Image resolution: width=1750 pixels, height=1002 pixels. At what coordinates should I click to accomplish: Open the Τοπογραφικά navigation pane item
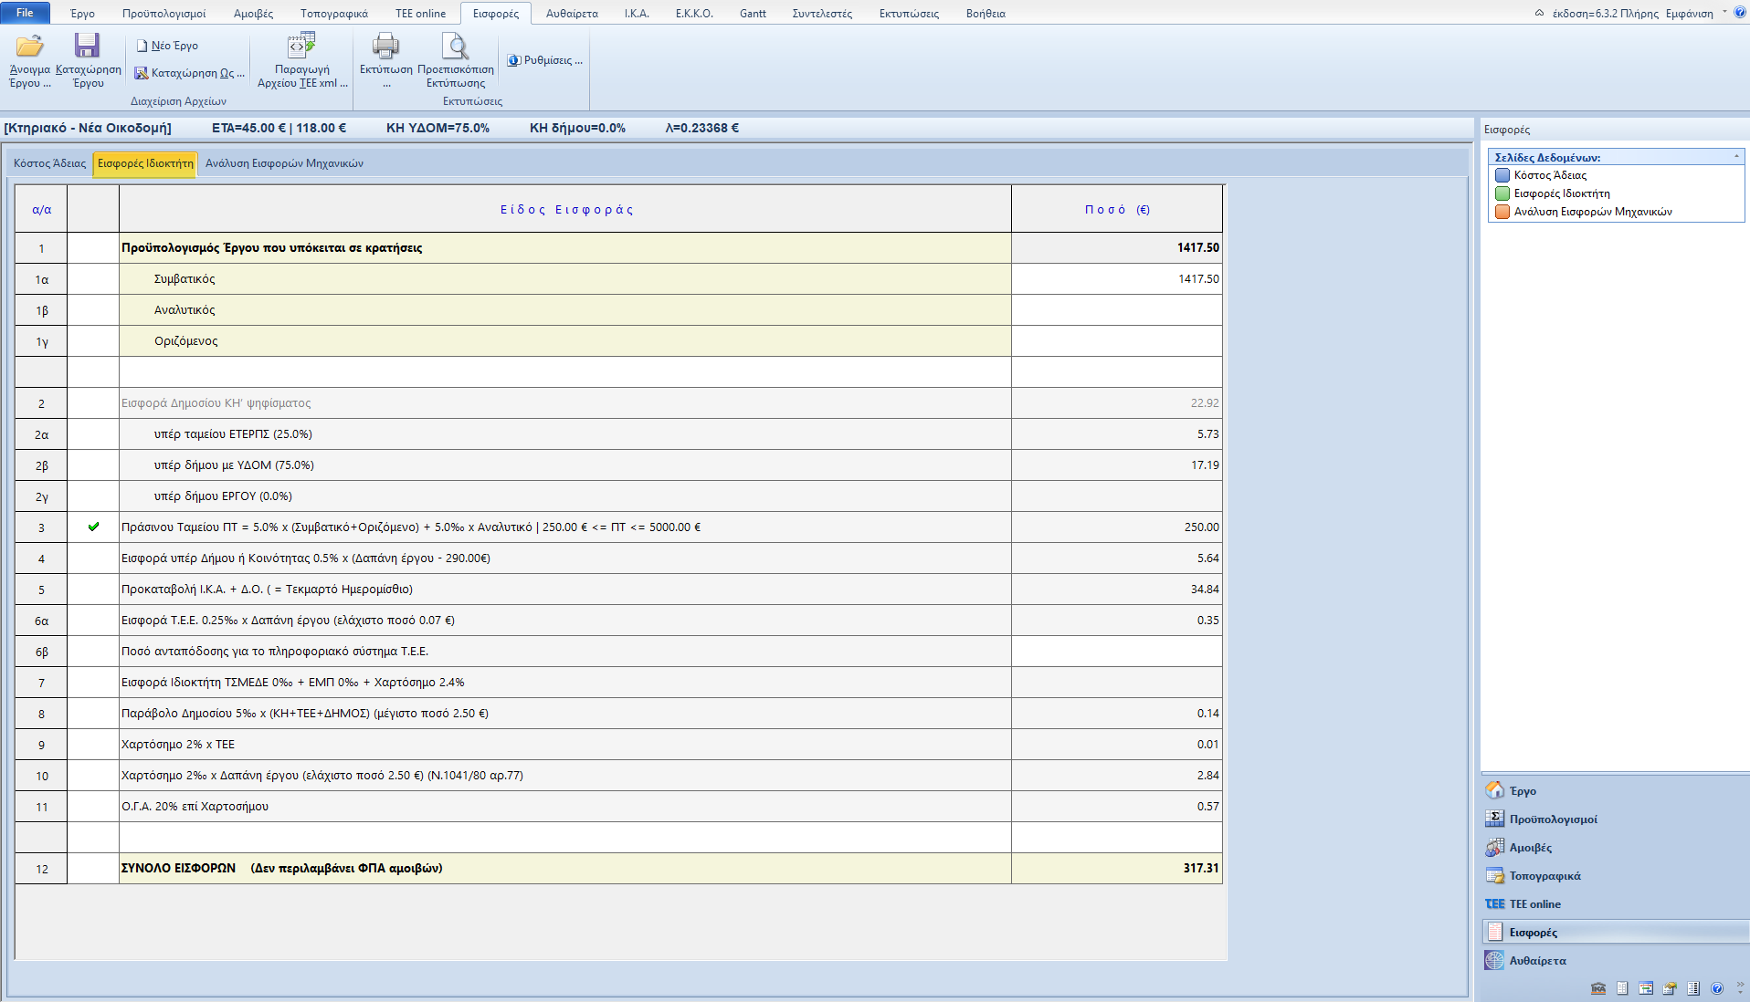pos(1544,876)
